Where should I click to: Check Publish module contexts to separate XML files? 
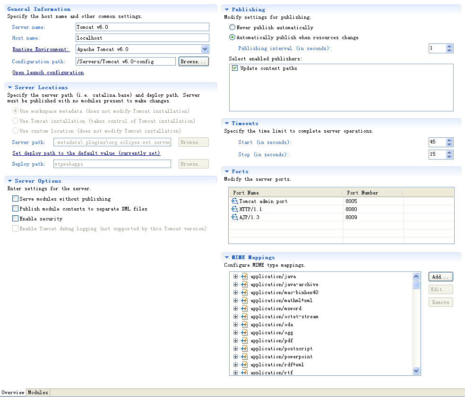pyautogui.click(x=16, y=209)
